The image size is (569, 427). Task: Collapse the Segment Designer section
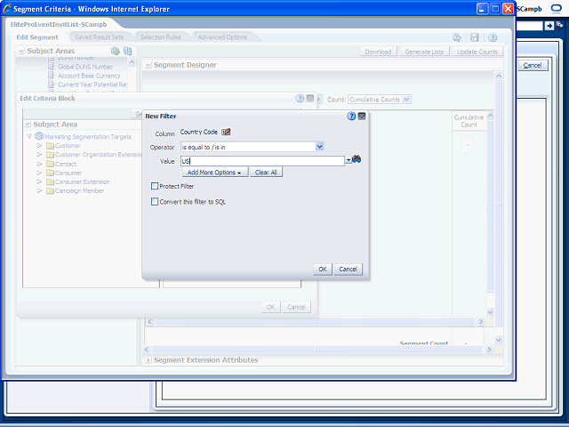click(x=148, y=65)
